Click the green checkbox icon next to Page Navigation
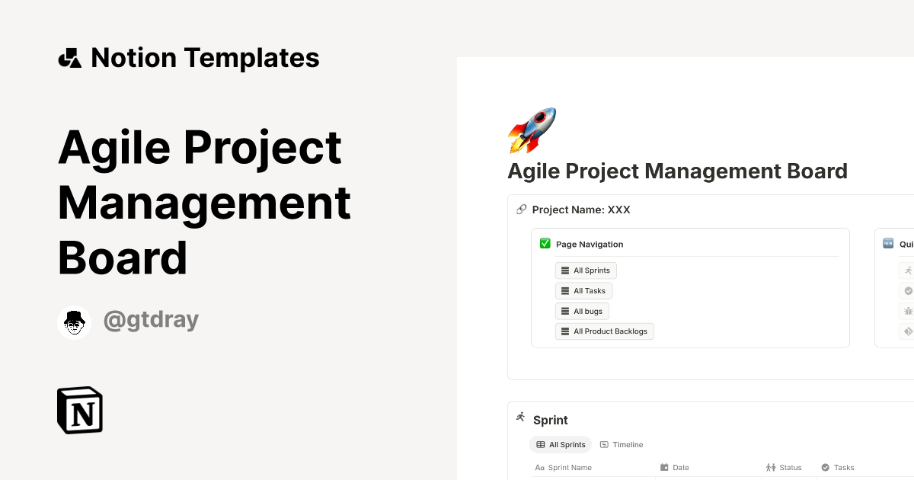 545,243
